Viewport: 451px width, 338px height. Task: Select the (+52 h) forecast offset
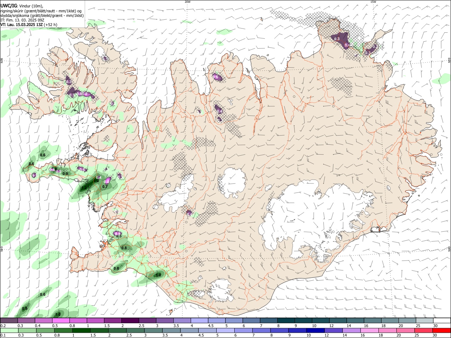[x=50, y=25]
